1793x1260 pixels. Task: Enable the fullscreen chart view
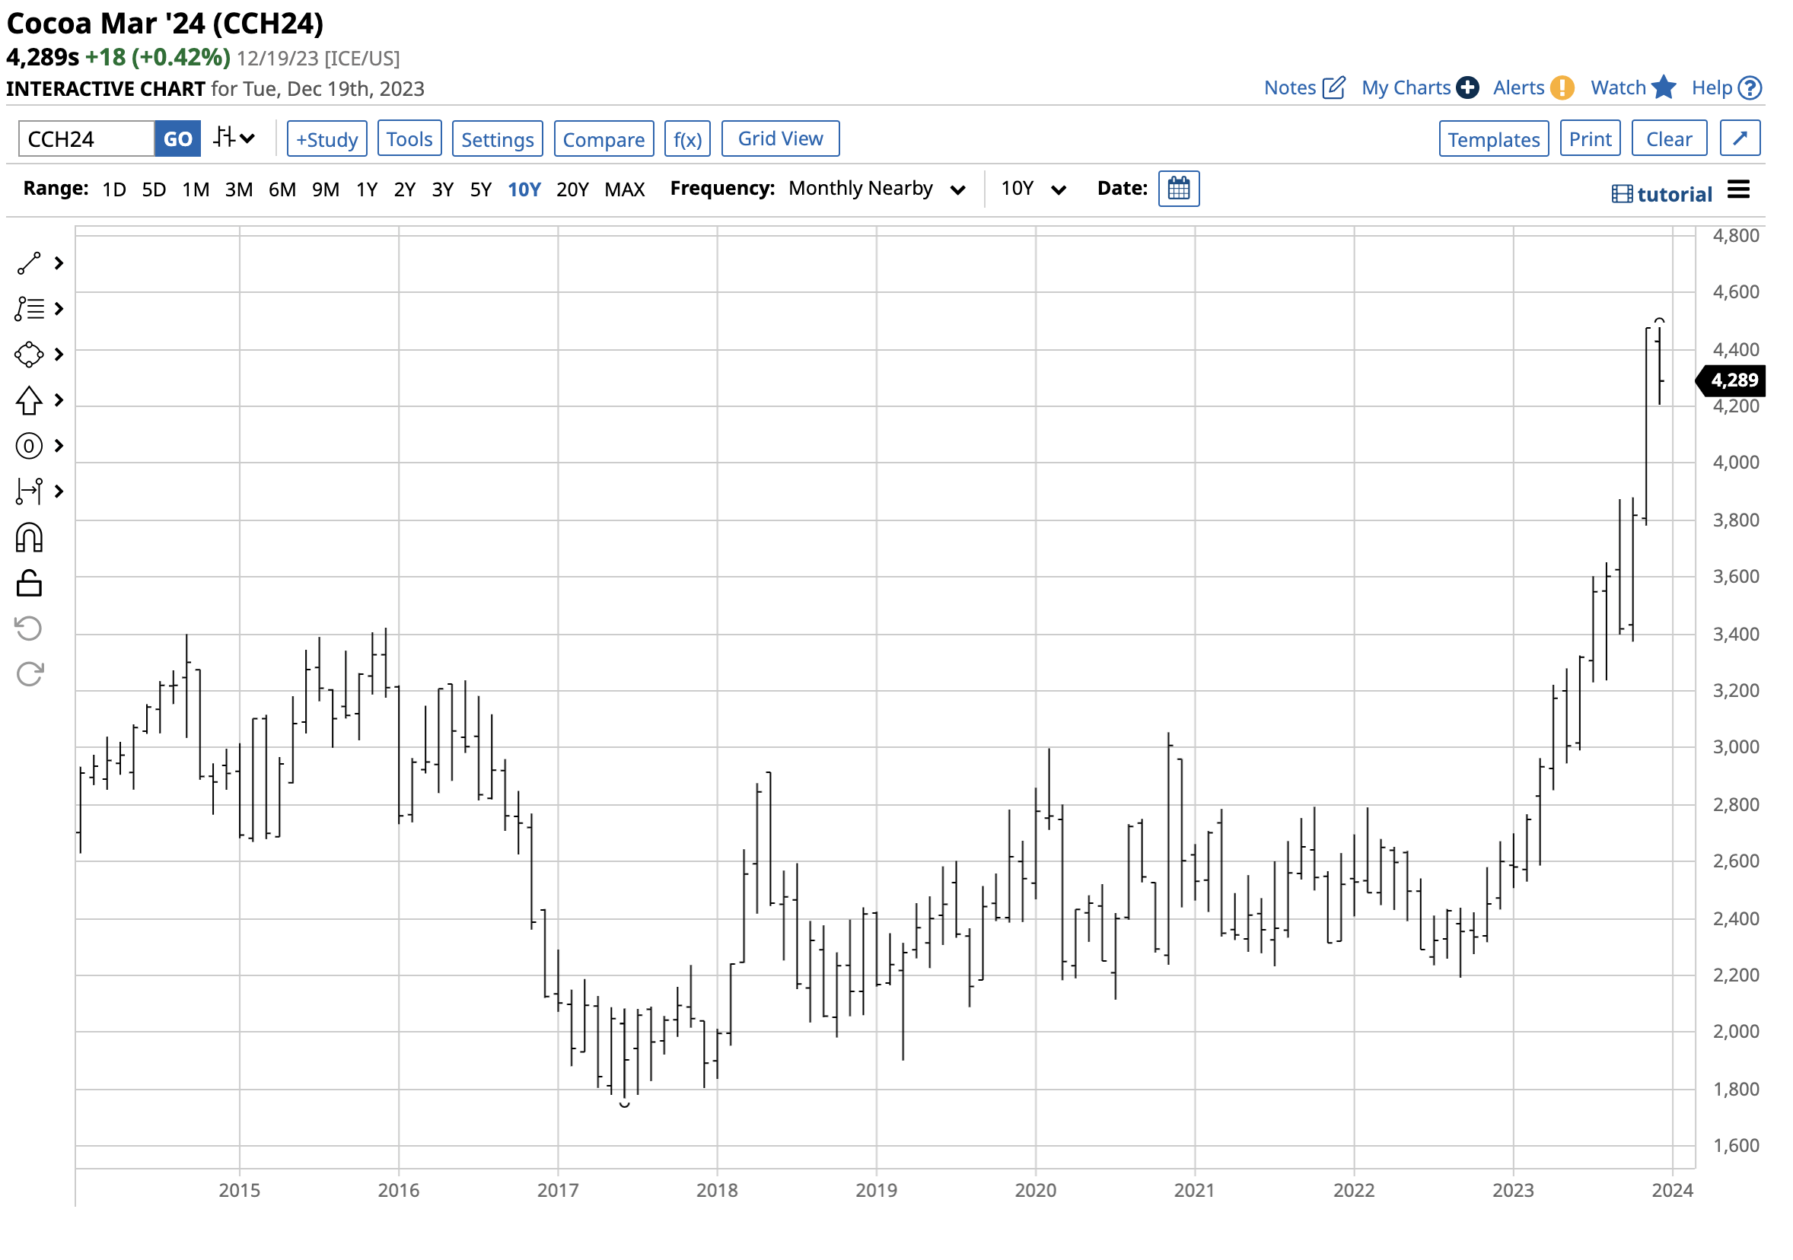(1740, 138)
